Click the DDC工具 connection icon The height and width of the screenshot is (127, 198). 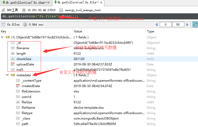pyautogui.click(x=3, y=10)
